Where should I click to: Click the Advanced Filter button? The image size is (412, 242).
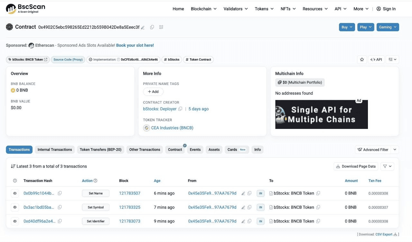coord(373,150)
